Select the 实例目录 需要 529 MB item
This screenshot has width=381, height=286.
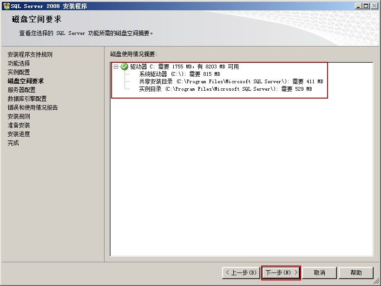click(225, 89)
